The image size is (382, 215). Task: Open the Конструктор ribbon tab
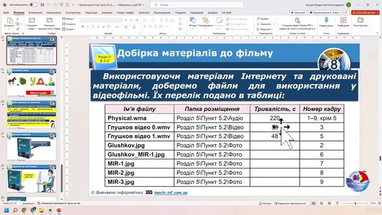73,13
